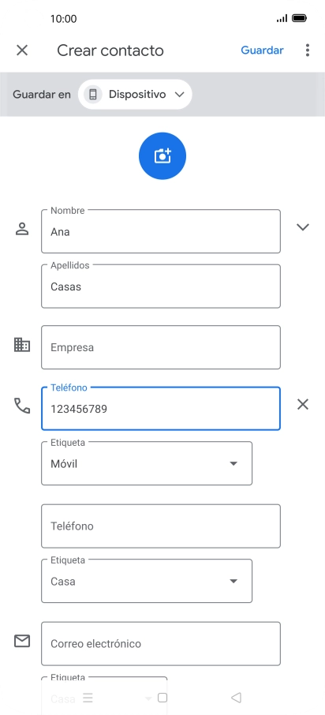
Task: Tap the phone handset icon
Action: (22, 406)
